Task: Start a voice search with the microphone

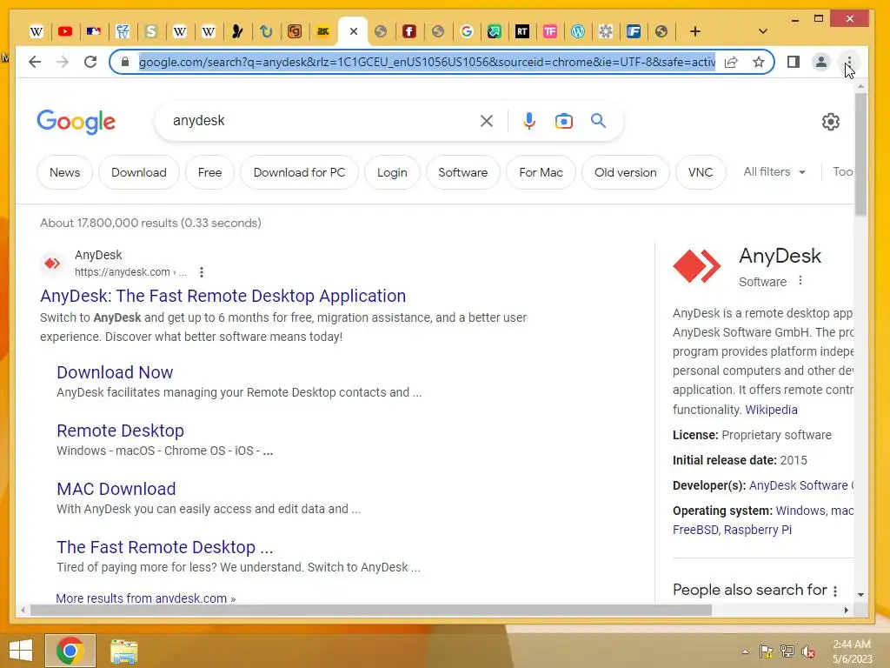Action: click(x=529, y=121)
